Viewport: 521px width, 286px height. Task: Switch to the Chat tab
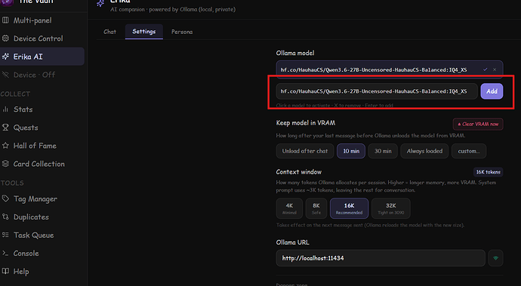110,32
